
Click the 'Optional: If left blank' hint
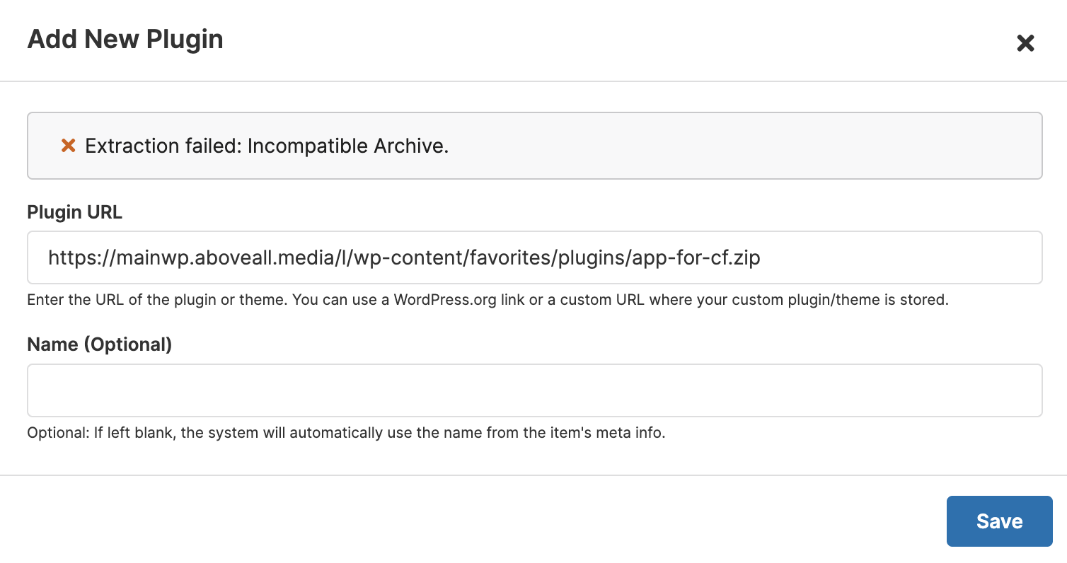click(x=346, y=433)
